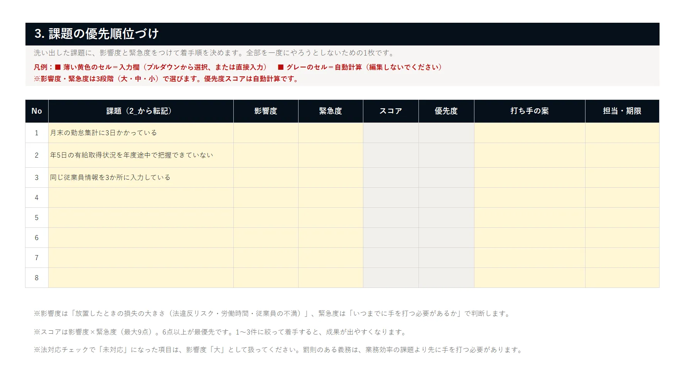Click the 'No' column header
The width and height of the screenshot is (685, 385).
point(37,111)
